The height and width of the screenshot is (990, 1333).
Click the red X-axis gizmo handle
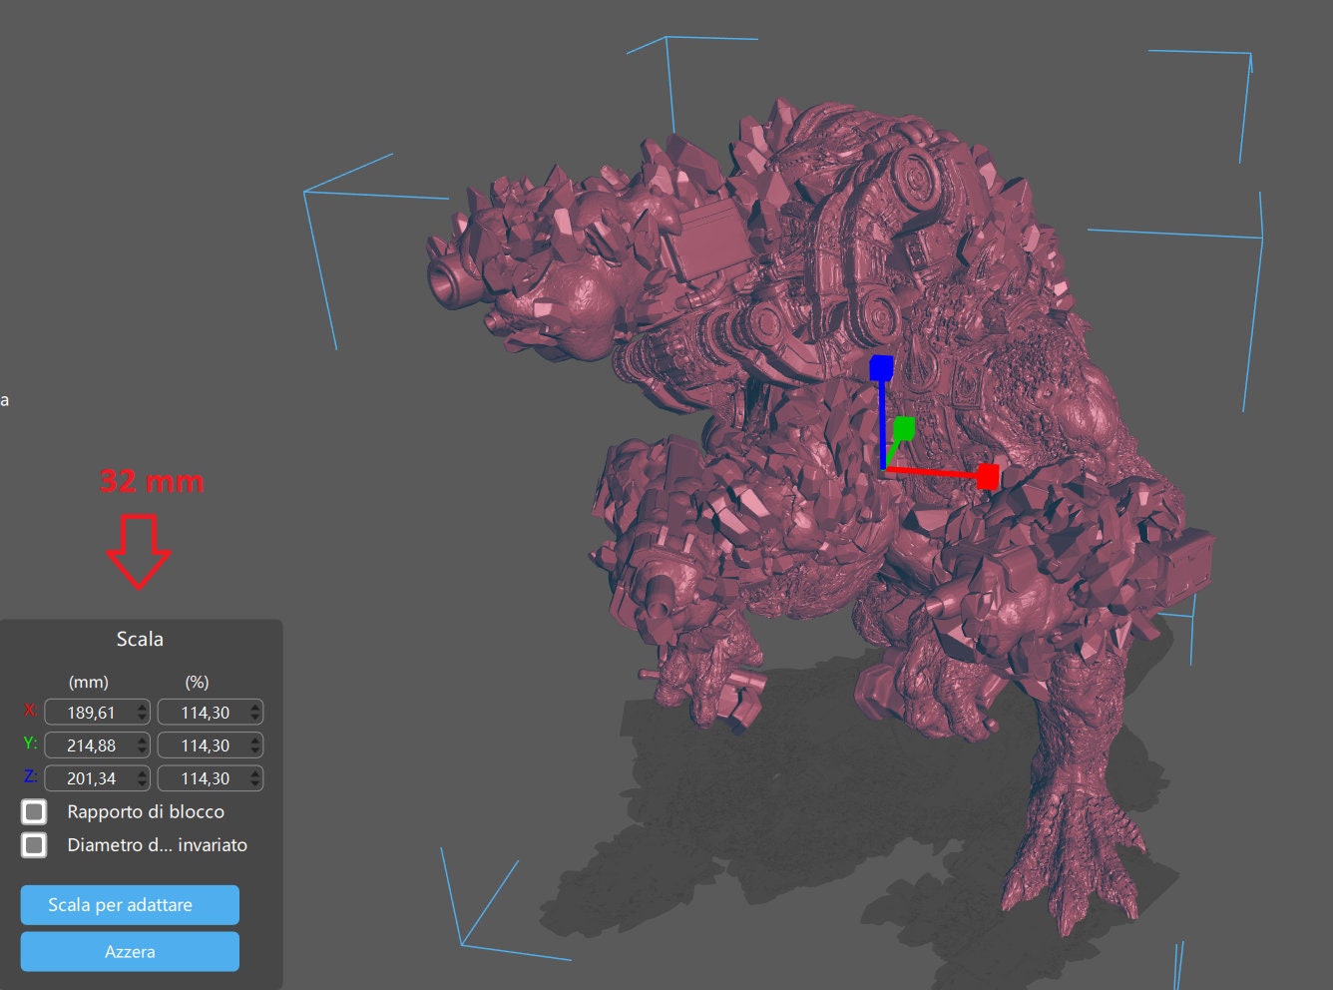pos(988,476)
